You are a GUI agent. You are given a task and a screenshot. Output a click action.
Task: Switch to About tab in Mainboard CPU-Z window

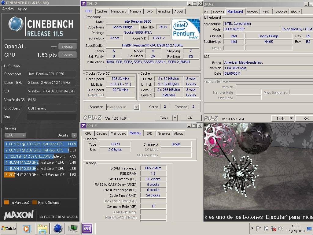[x=295, y=12]
